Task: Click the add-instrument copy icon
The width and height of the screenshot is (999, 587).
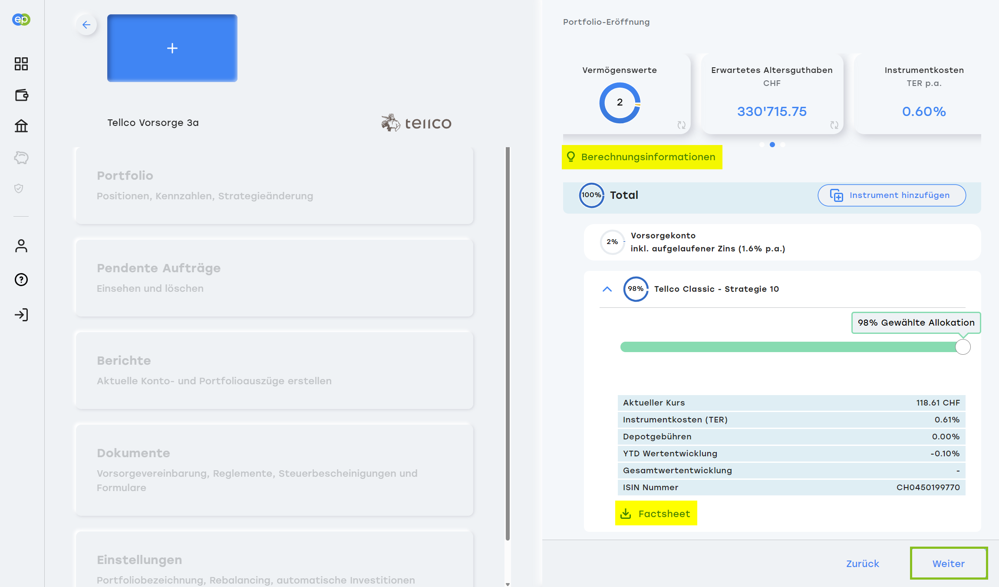Action: [836, 195]
